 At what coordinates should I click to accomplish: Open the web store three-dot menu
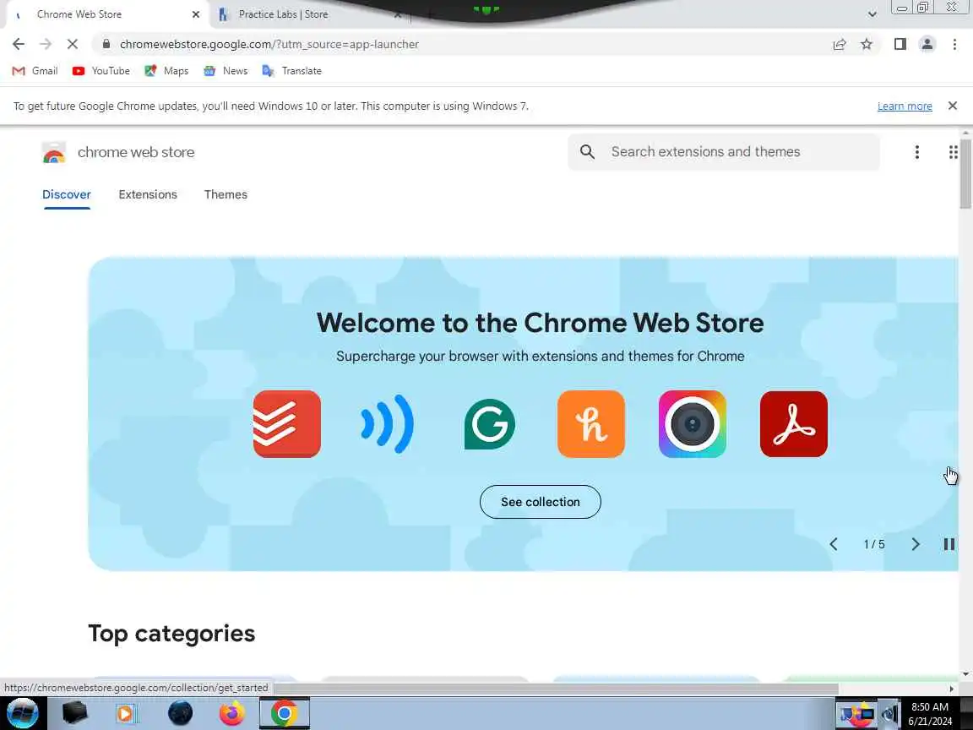(x=916, y=152)
